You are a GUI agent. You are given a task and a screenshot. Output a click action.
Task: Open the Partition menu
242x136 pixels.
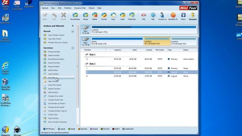[x=68, y=8]
